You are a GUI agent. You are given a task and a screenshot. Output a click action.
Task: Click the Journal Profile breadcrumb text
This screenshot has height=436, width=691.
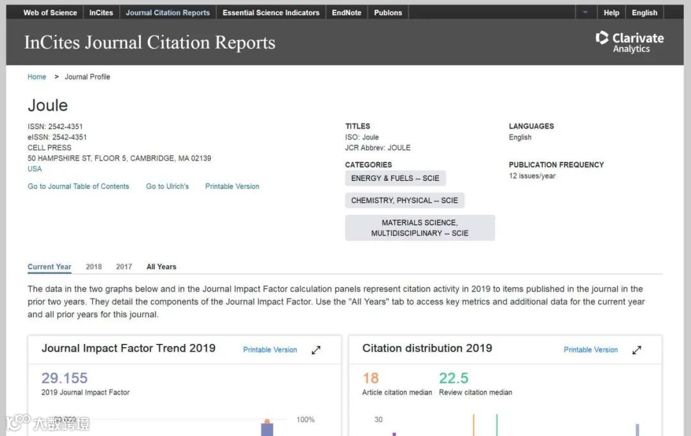tap(87, 77)
